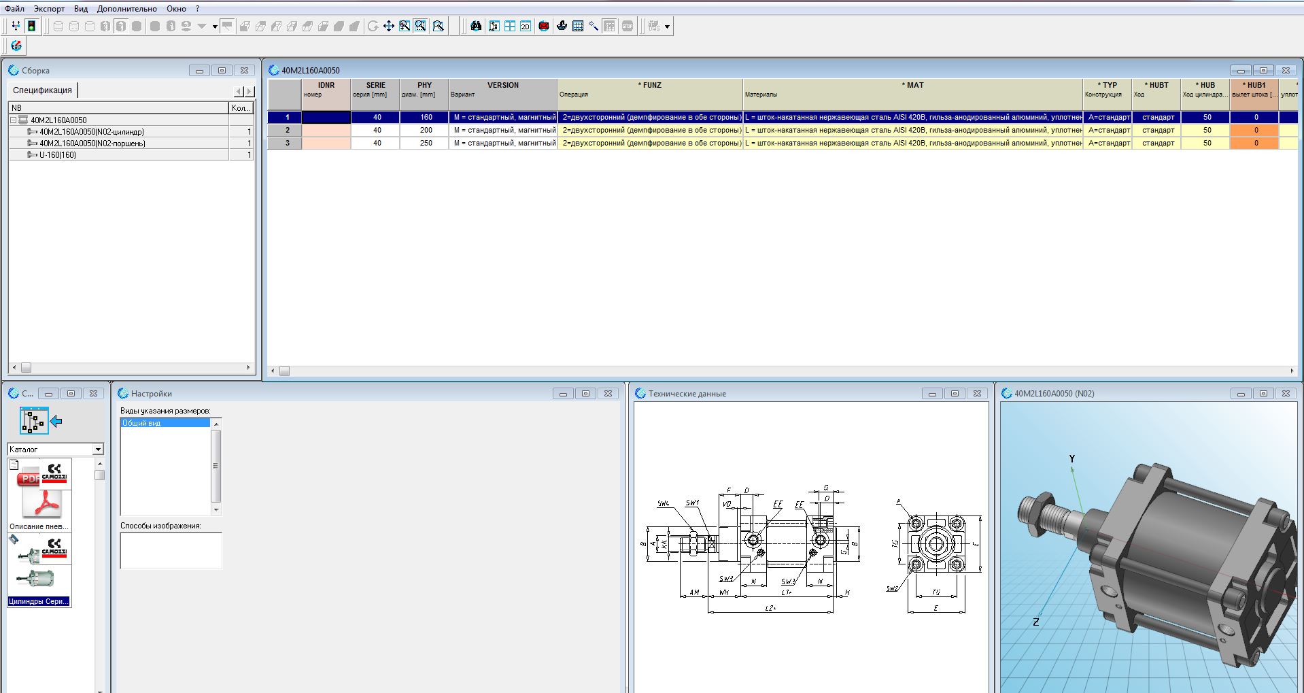Click the blue table grid icon
Viewport: 1304px width, 693px height.
click(578, 27)
